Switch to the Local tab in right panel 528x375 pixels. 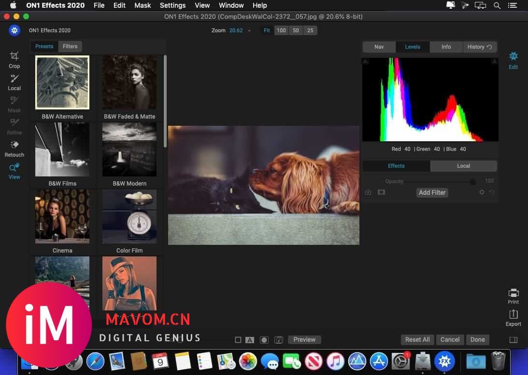point(463,166)
